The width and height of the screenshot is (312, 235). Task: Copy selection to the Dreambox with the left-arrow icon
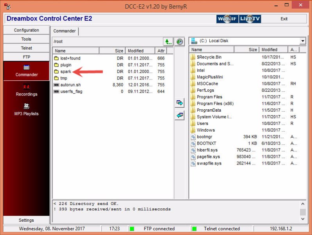click(x=179, y=116)
